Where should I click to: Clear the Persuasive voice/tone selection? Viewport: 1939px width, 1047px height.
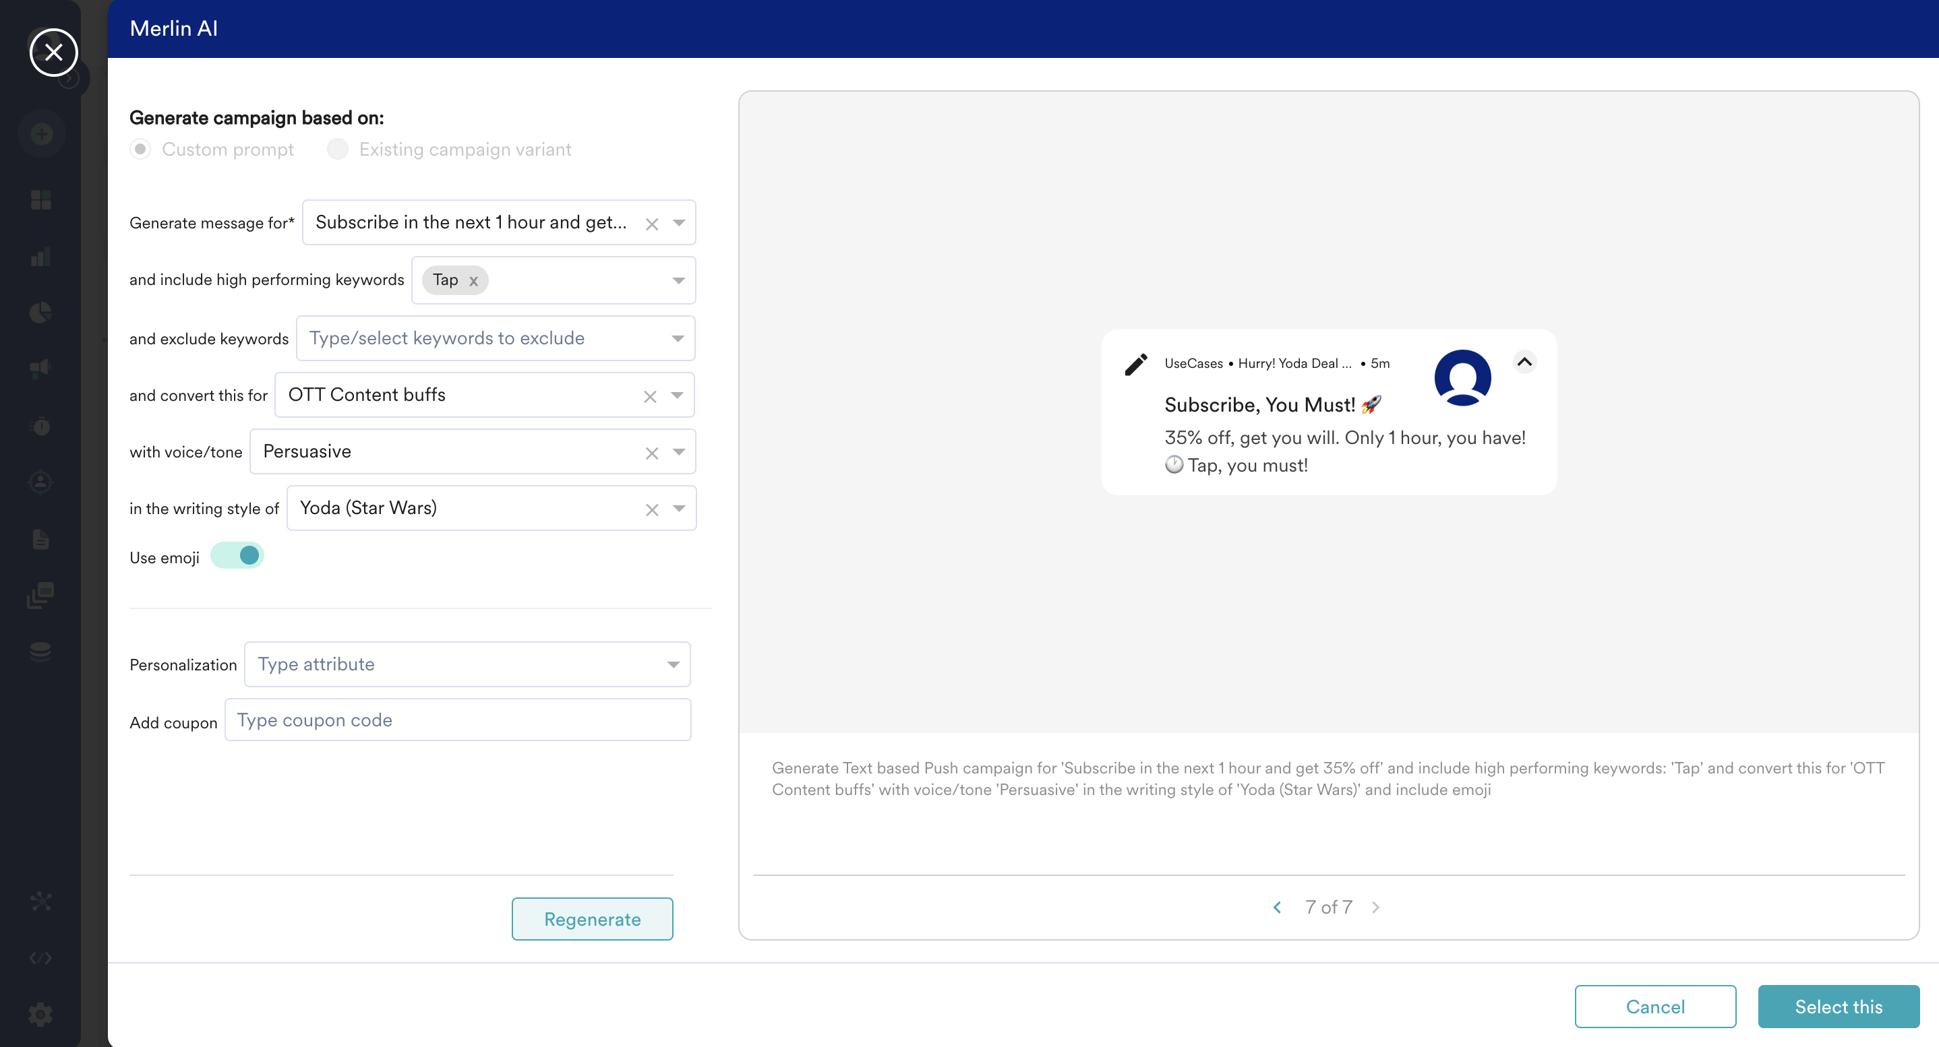point(652,453)
